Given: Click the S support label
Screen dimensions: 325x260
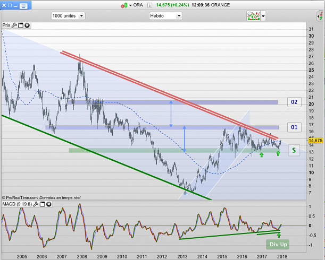Looking at the screenshot, I should click(x=294, y=150).
